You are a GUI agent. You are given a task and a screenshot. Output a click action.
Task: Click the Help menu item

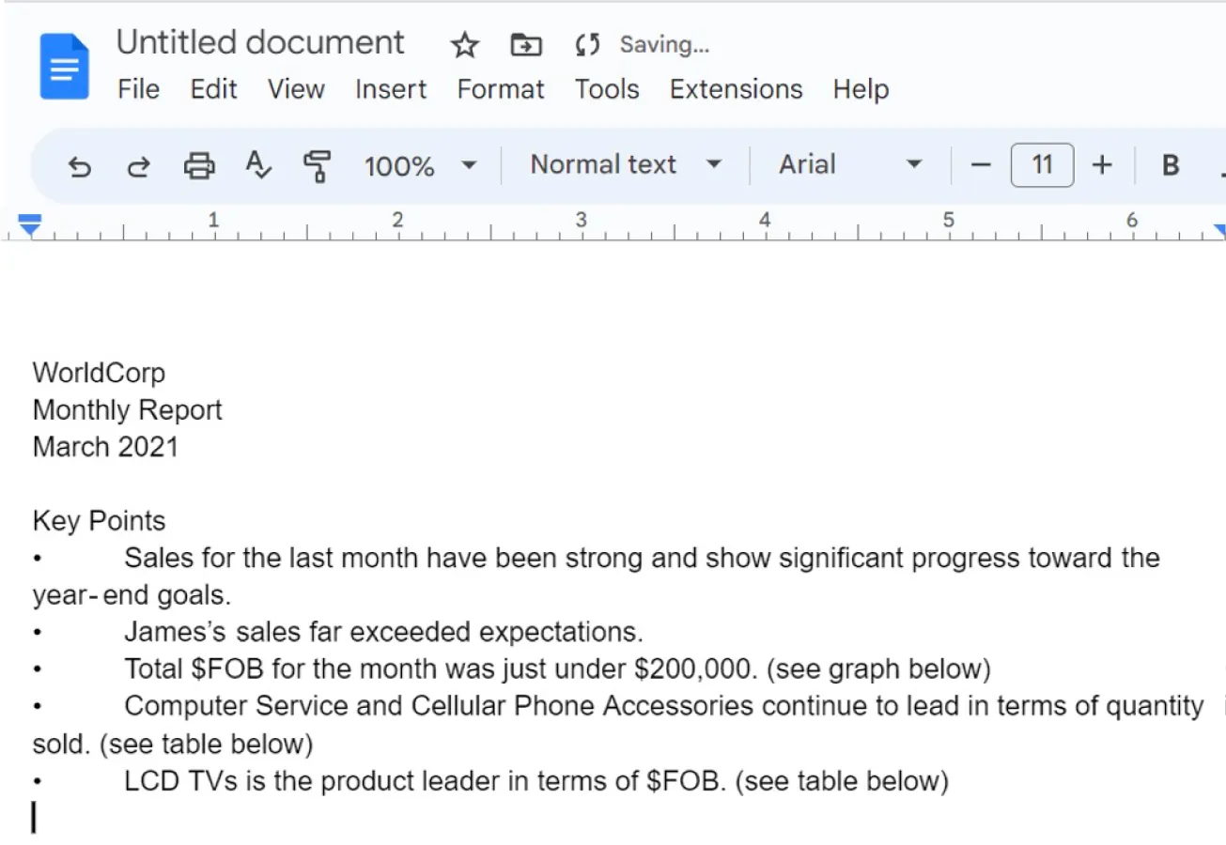tap(860, 89)
